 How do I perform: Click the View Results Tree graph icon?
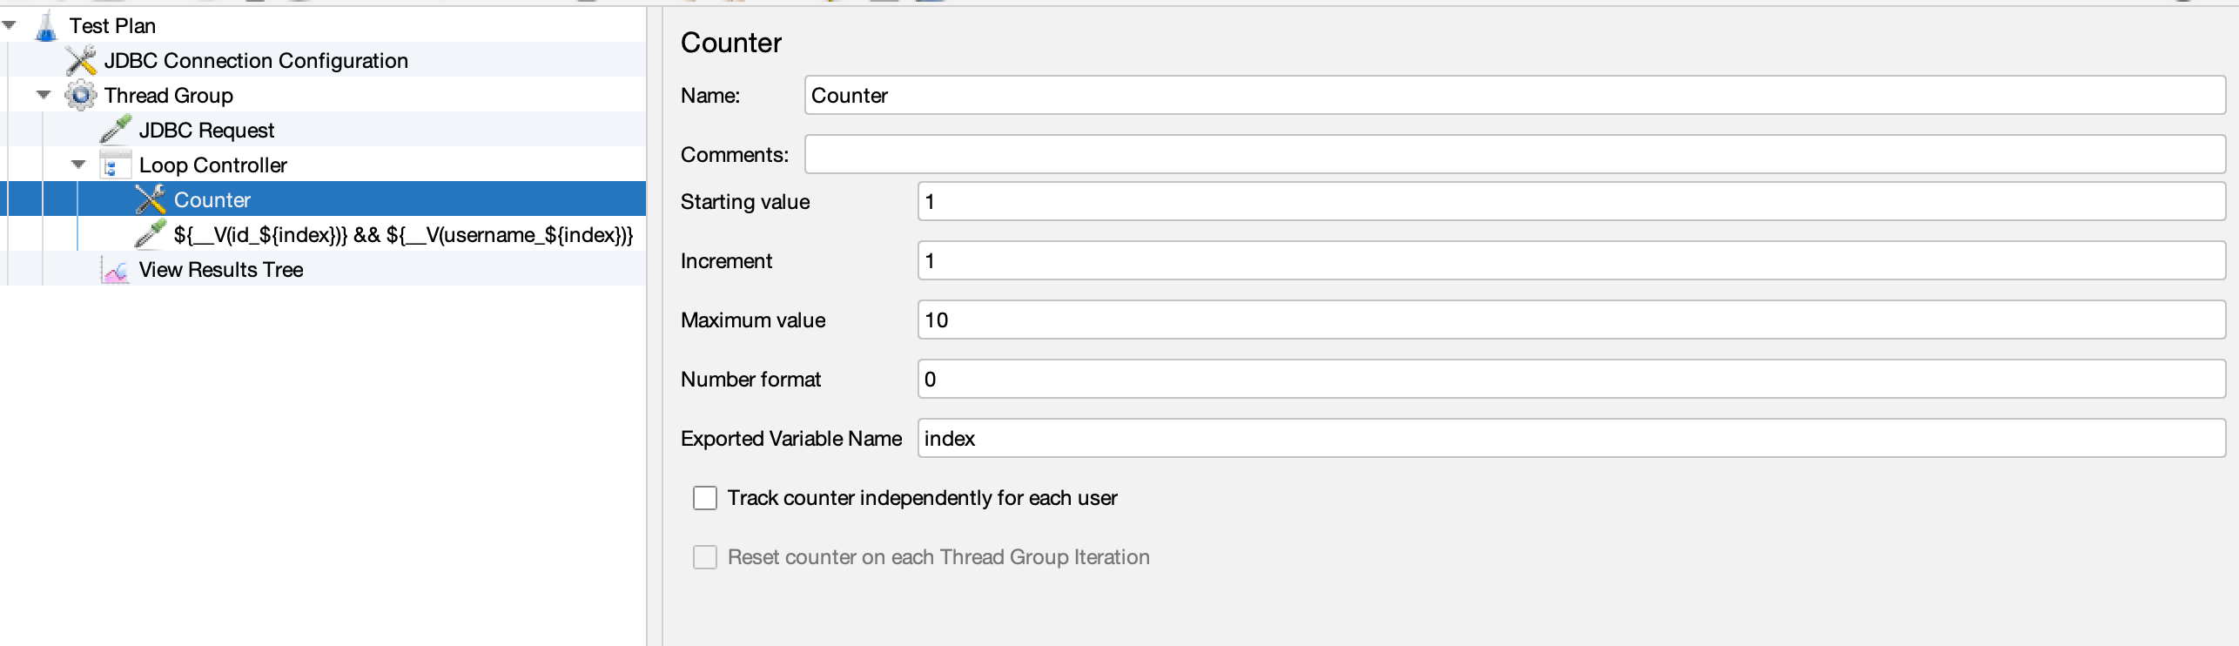[115, 270]
